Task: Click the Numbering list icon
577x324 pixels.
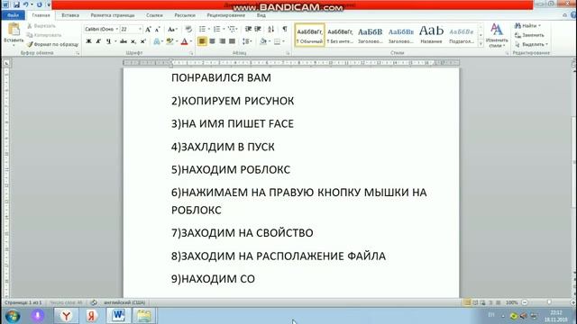Action: click(x=217, y=30)
